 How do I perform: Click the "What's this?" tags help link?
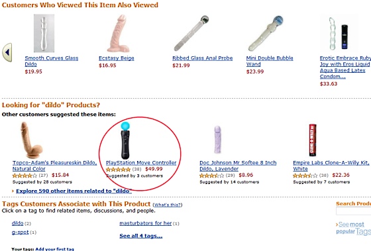click(168, 205)
